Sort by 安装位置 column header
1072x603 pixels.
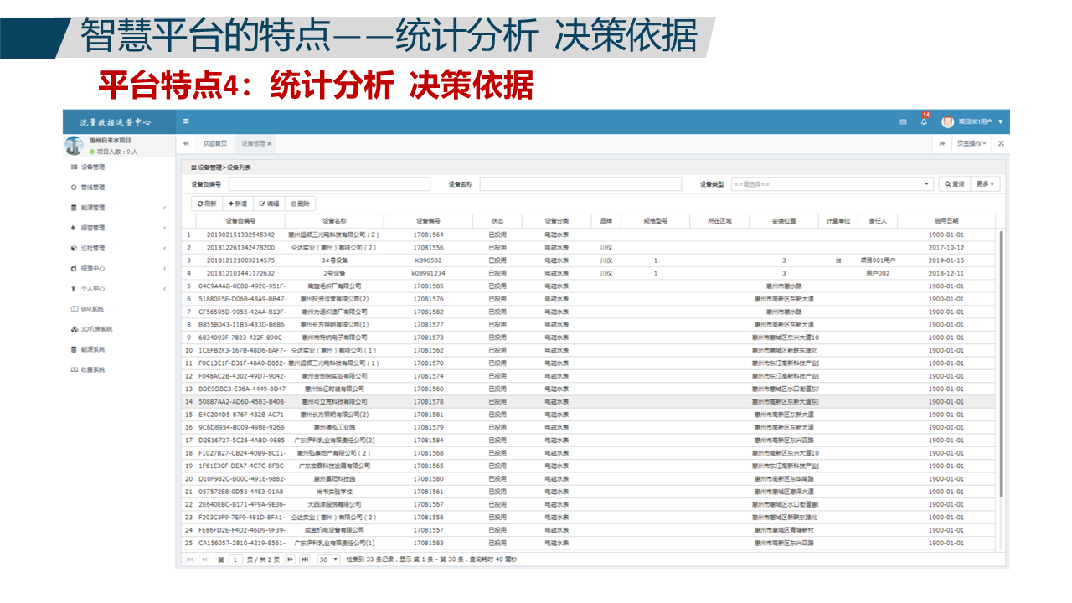784,221
